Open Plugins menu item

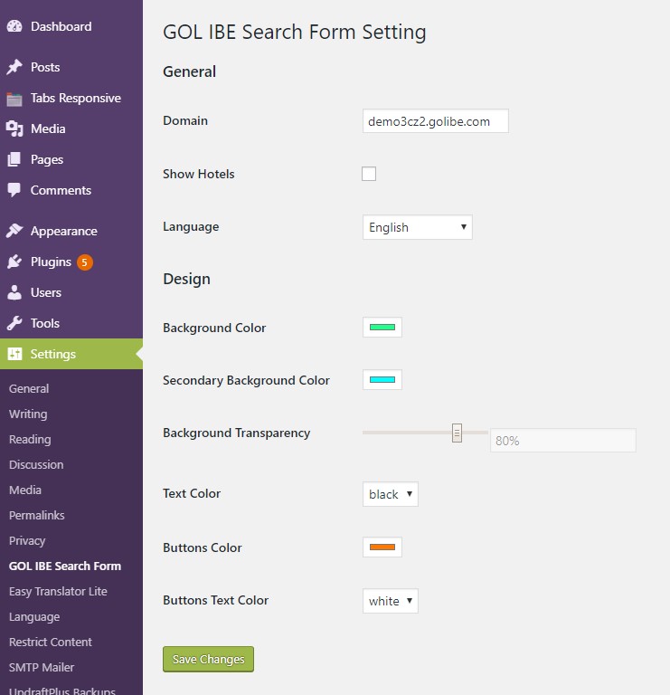[71, 262]
